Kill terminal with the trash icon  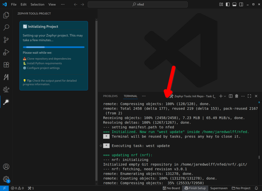coord(237,96)
